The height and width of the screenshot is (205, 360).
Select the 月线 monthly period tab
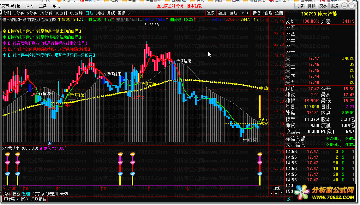[111, 13]
